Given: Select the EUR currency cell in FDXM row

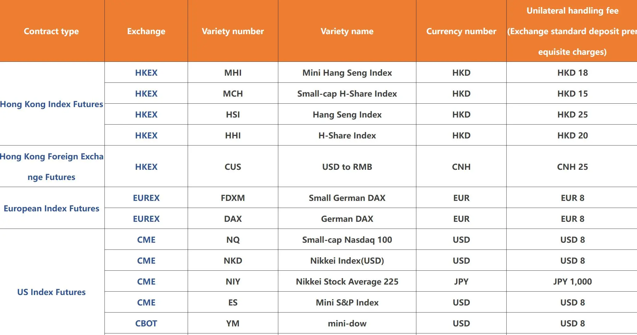Looking at the screenshot, I should (461, 198).
